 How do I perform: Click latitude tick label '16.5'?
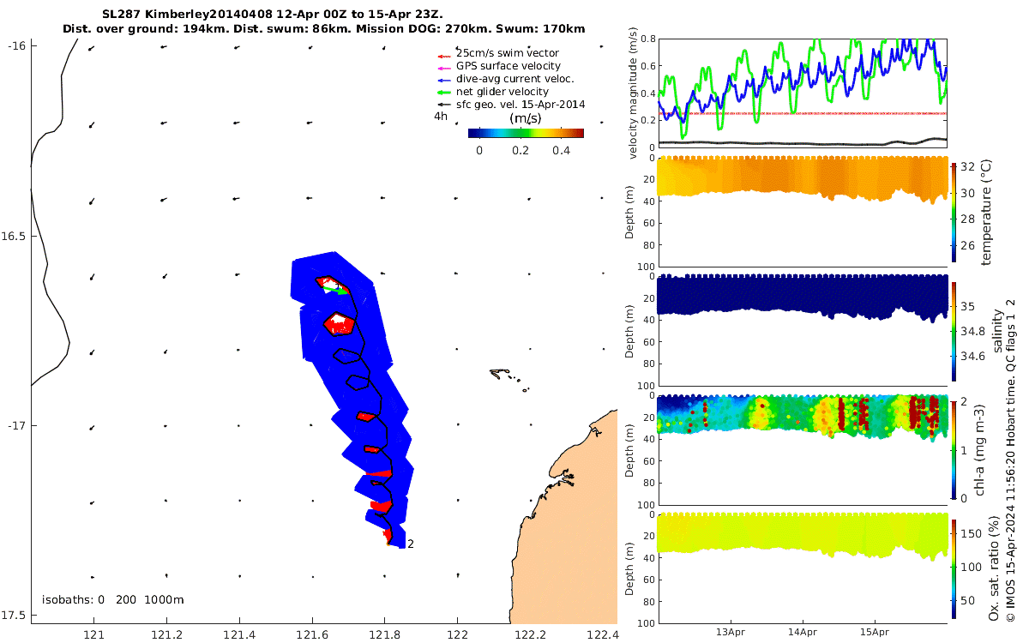tap(15, 236)
